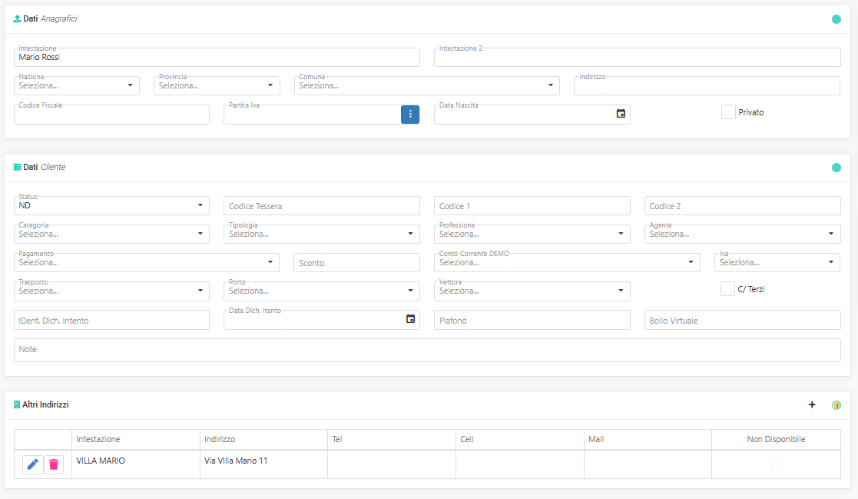The image size is (858, 499).
Task: Click the Altri Indirizzi count badge
Action: 836,405
